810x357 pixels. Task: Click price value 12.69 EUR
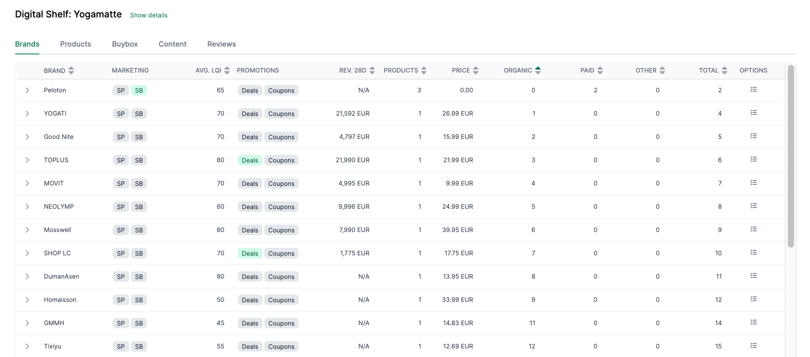point(458,346)
